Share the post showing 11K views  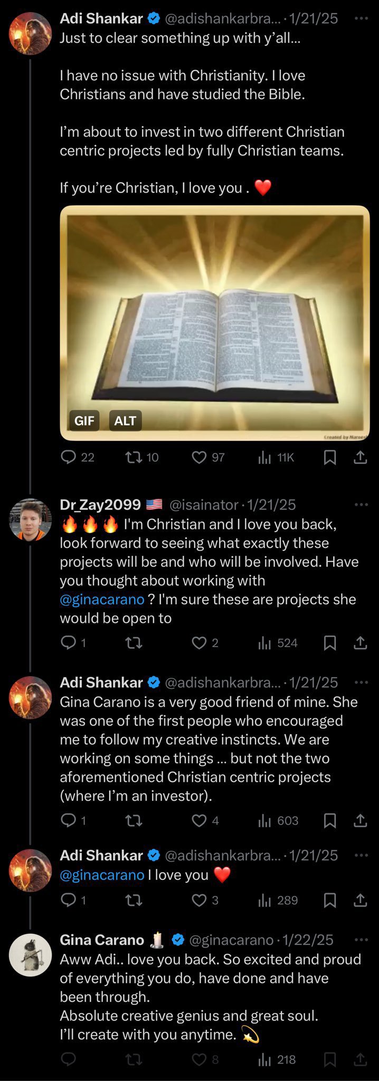pos(361,457)
